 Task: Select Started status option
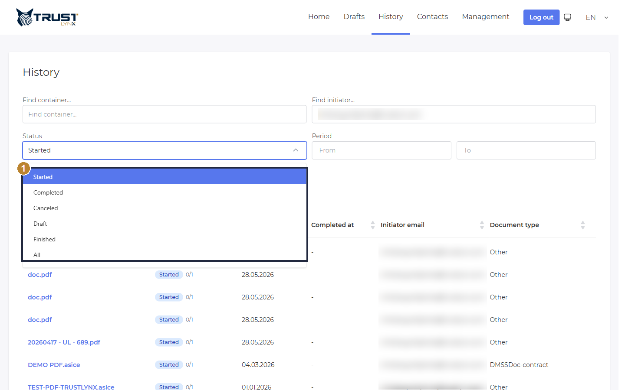coord(165,177)
